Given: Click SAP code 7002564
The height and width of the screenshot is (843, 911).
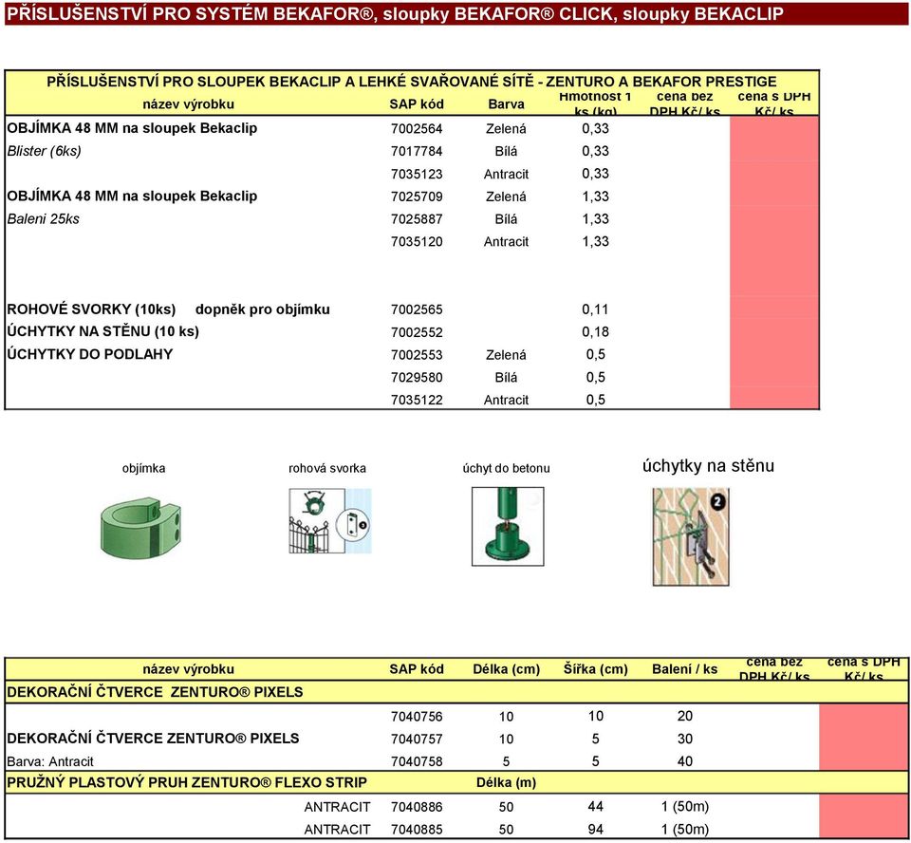Looking at the screenshot, I should tap(417, 128).
